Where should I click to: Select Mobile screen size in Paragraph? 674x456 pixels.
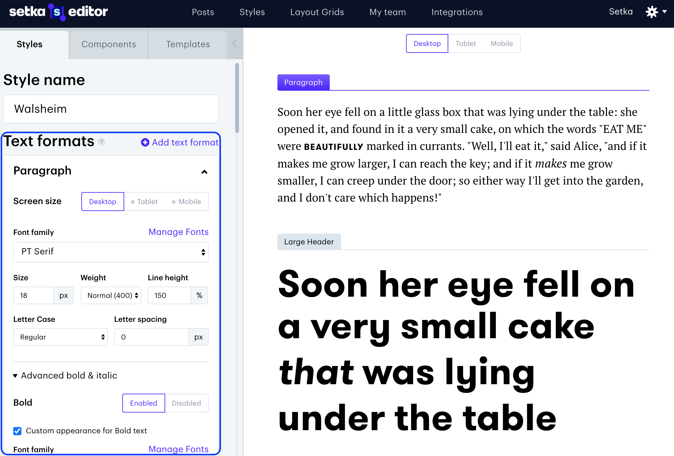coord(187,202)
